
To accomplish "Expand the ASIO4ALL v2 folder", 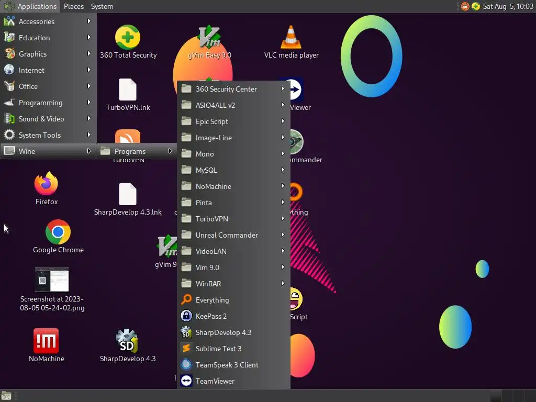I will 233,105.
